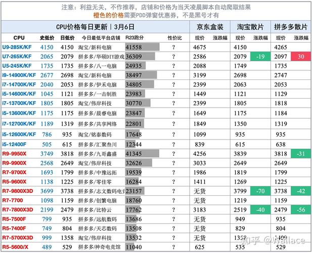Select the R5-7400F row label
The height and width of the screenshot is (253, 313).
point(14,228)
